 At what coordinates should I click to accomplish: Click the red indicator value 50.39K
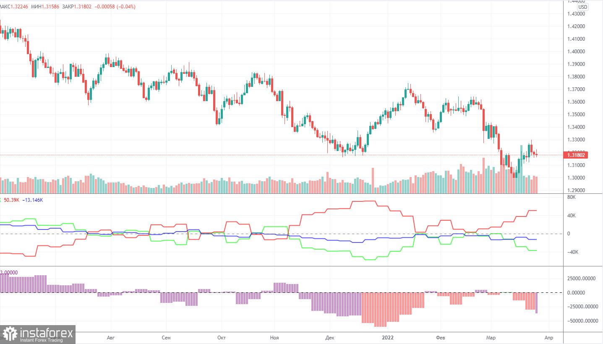(x=12, y=200)
